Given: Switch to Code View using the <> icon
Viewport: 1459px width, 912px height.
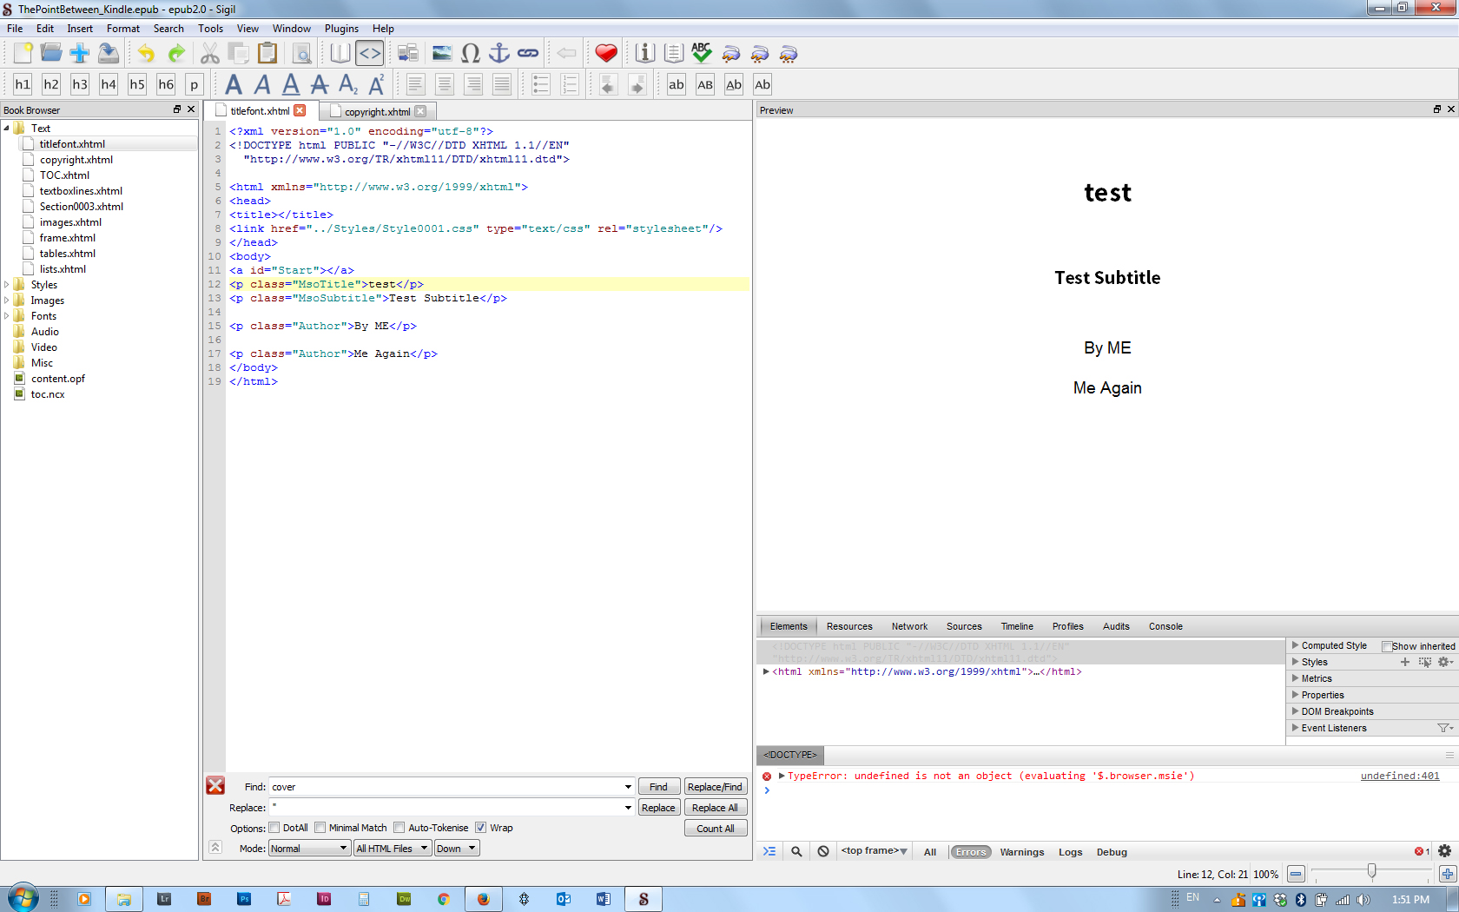Looking at the screenshot, I should (x=369, y=54).
